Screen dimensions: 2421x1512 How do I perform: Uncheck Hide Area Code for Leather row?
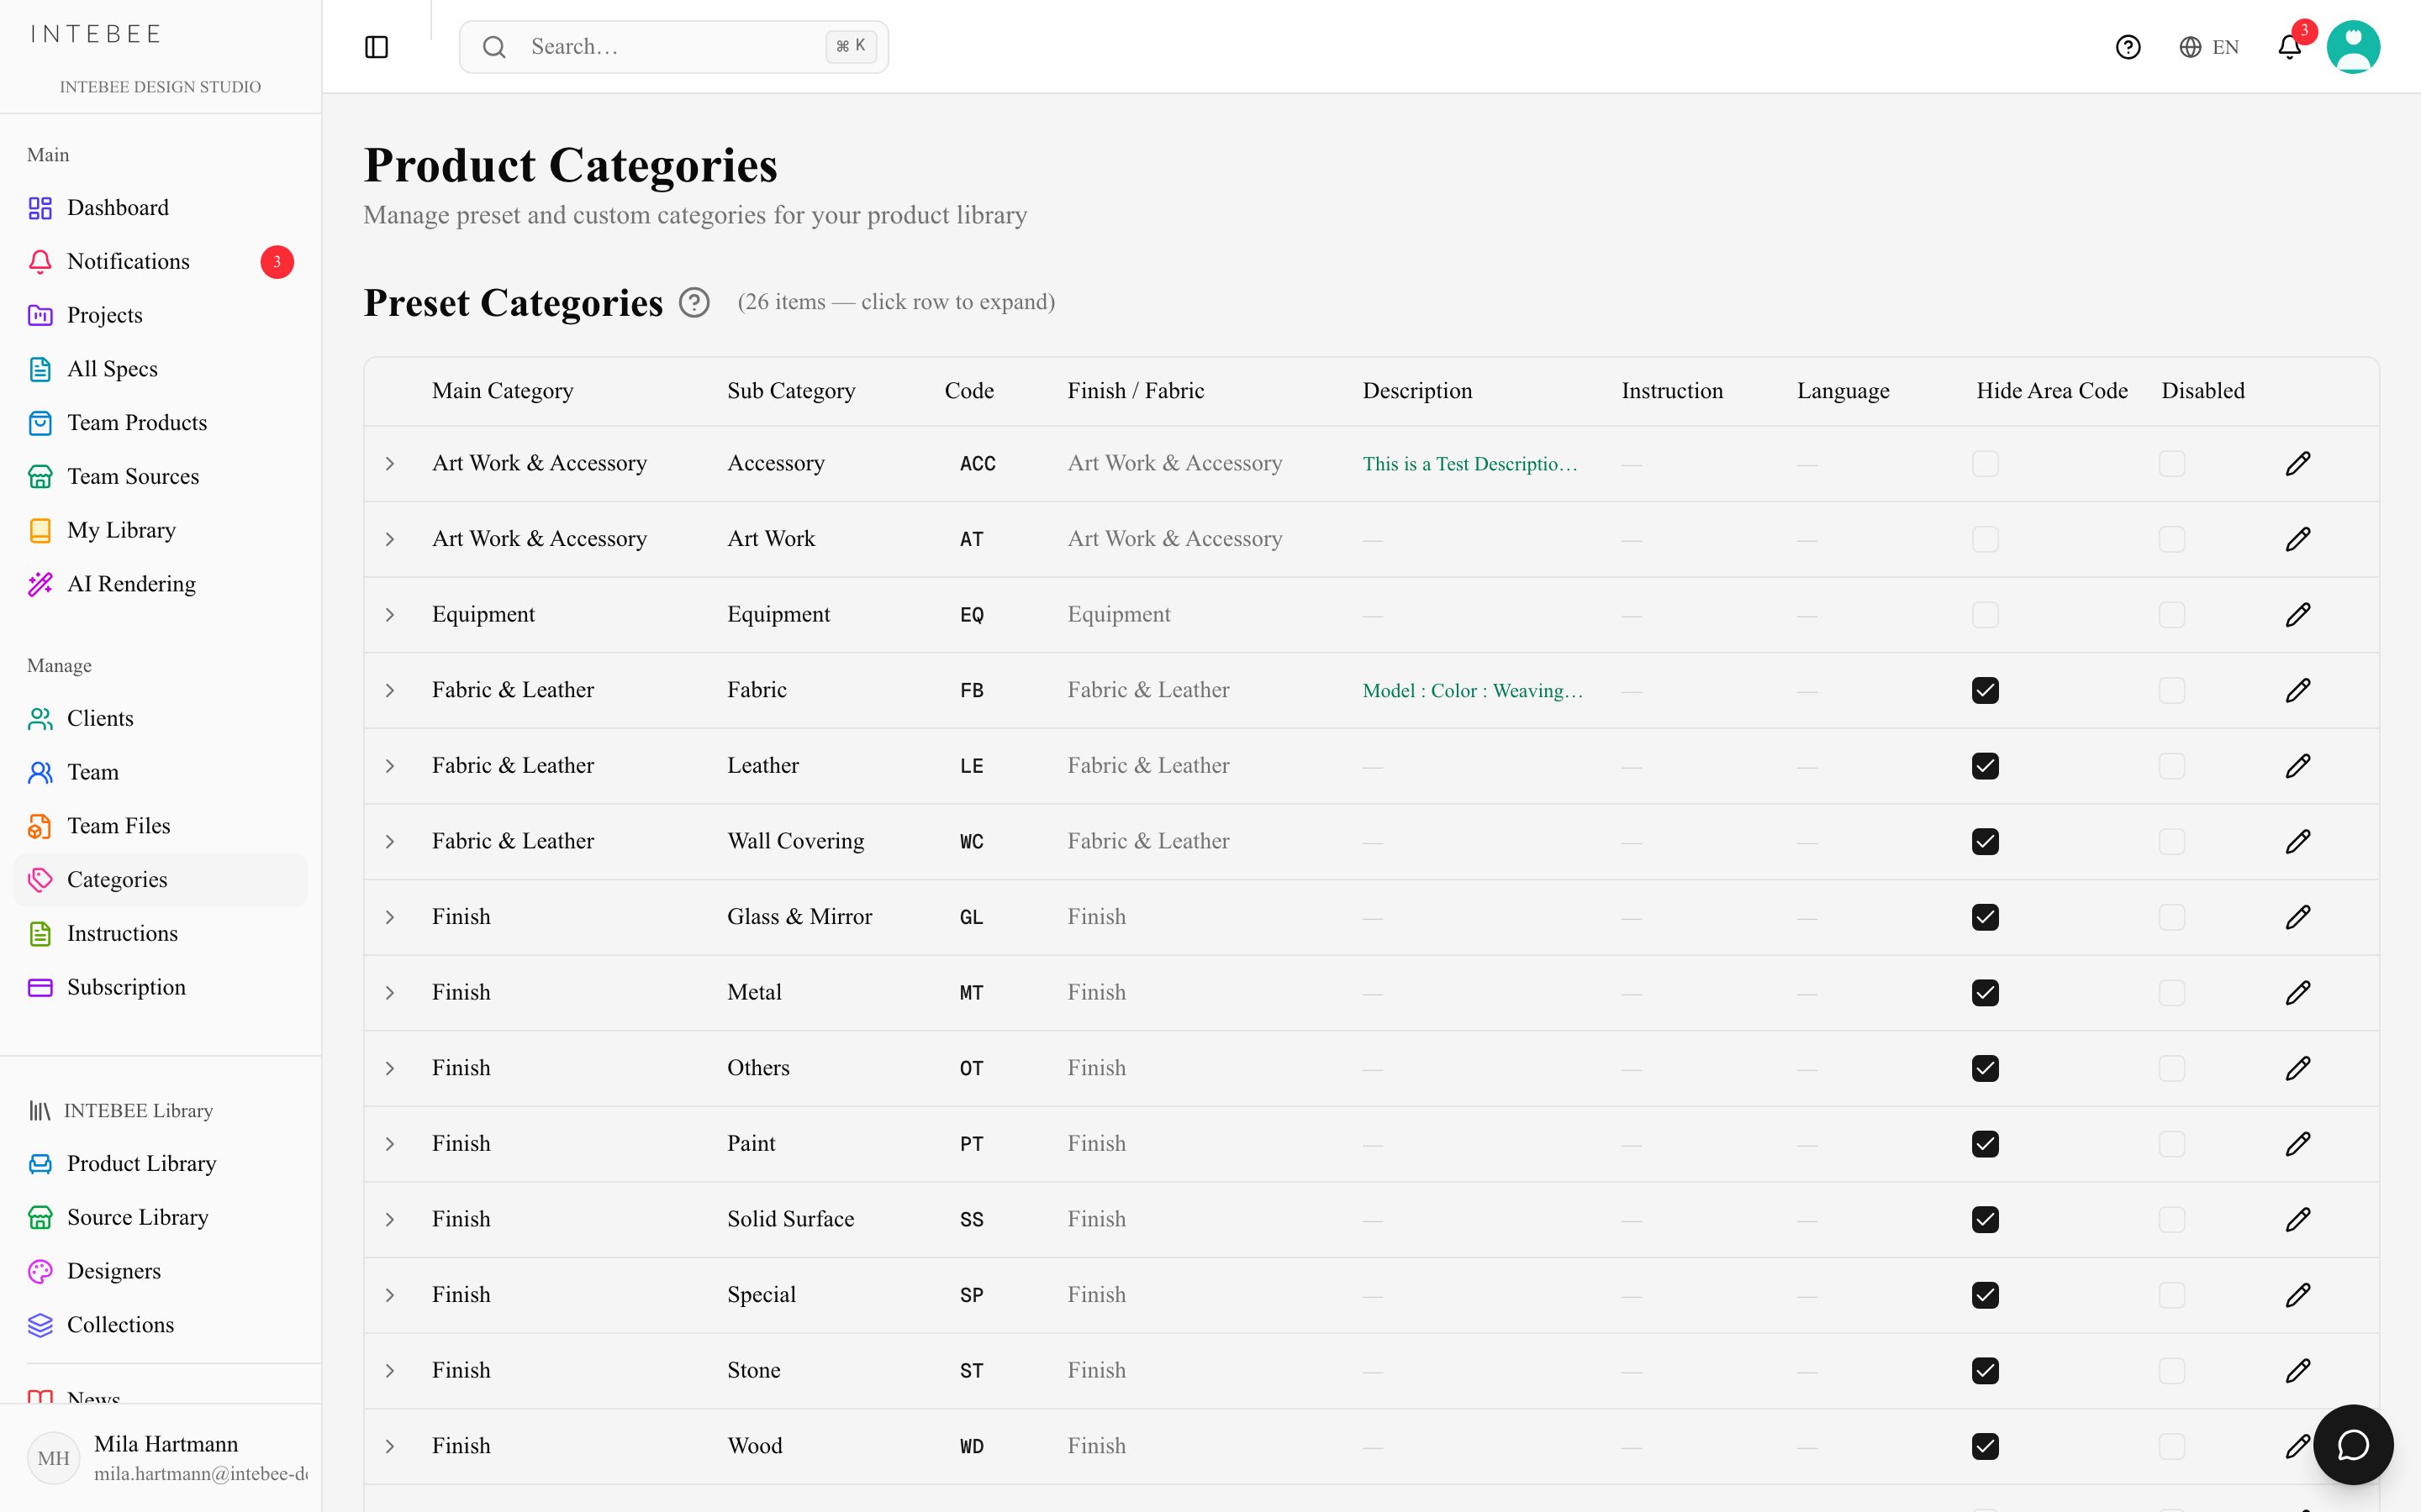[x=1985, y=766]
